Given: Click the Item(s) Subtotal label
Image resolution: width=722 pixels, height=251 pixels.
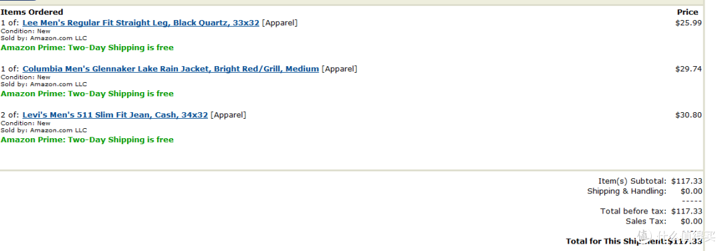Looking at the screenshot, I should [x=632, y=181].
